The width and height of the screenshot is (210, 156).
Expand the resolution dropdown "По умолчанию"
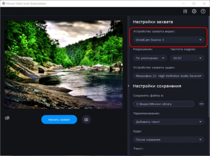[150, 58]
